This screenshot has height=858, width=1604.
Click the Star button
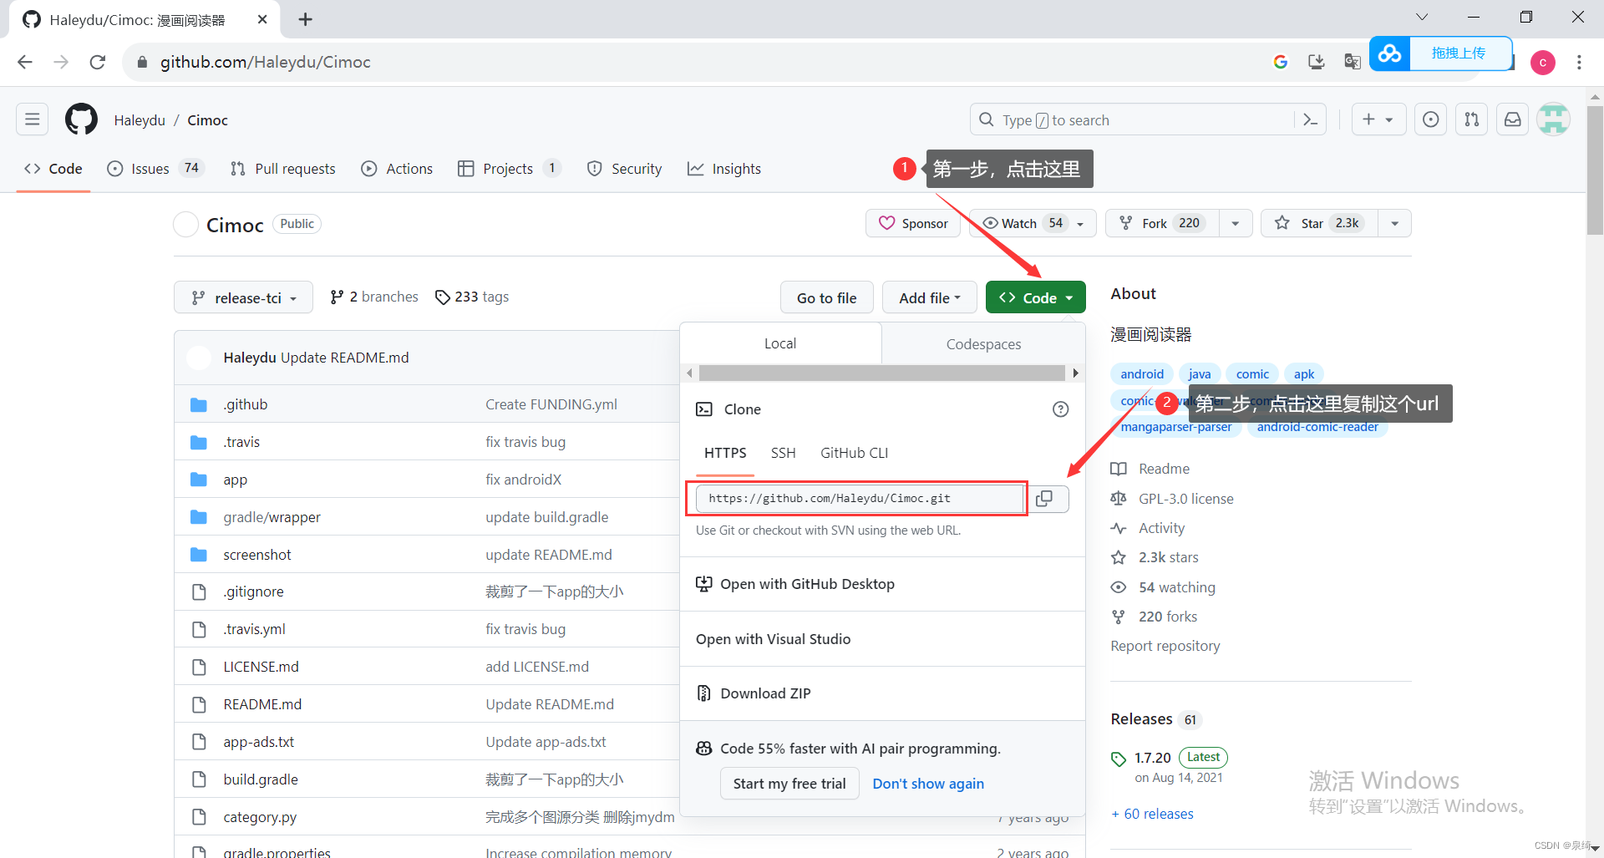(x=1319, y=223)
